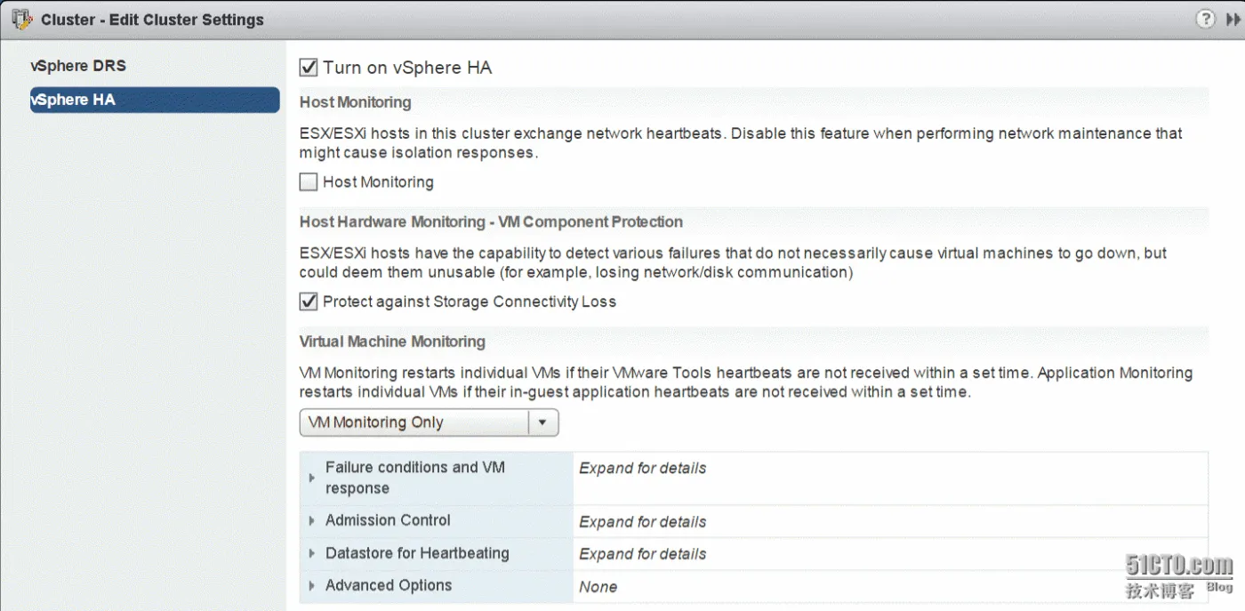
Task: Click the Host Hardware Monitoring section header
Action: pyautogui.click(x=491, y=222)
